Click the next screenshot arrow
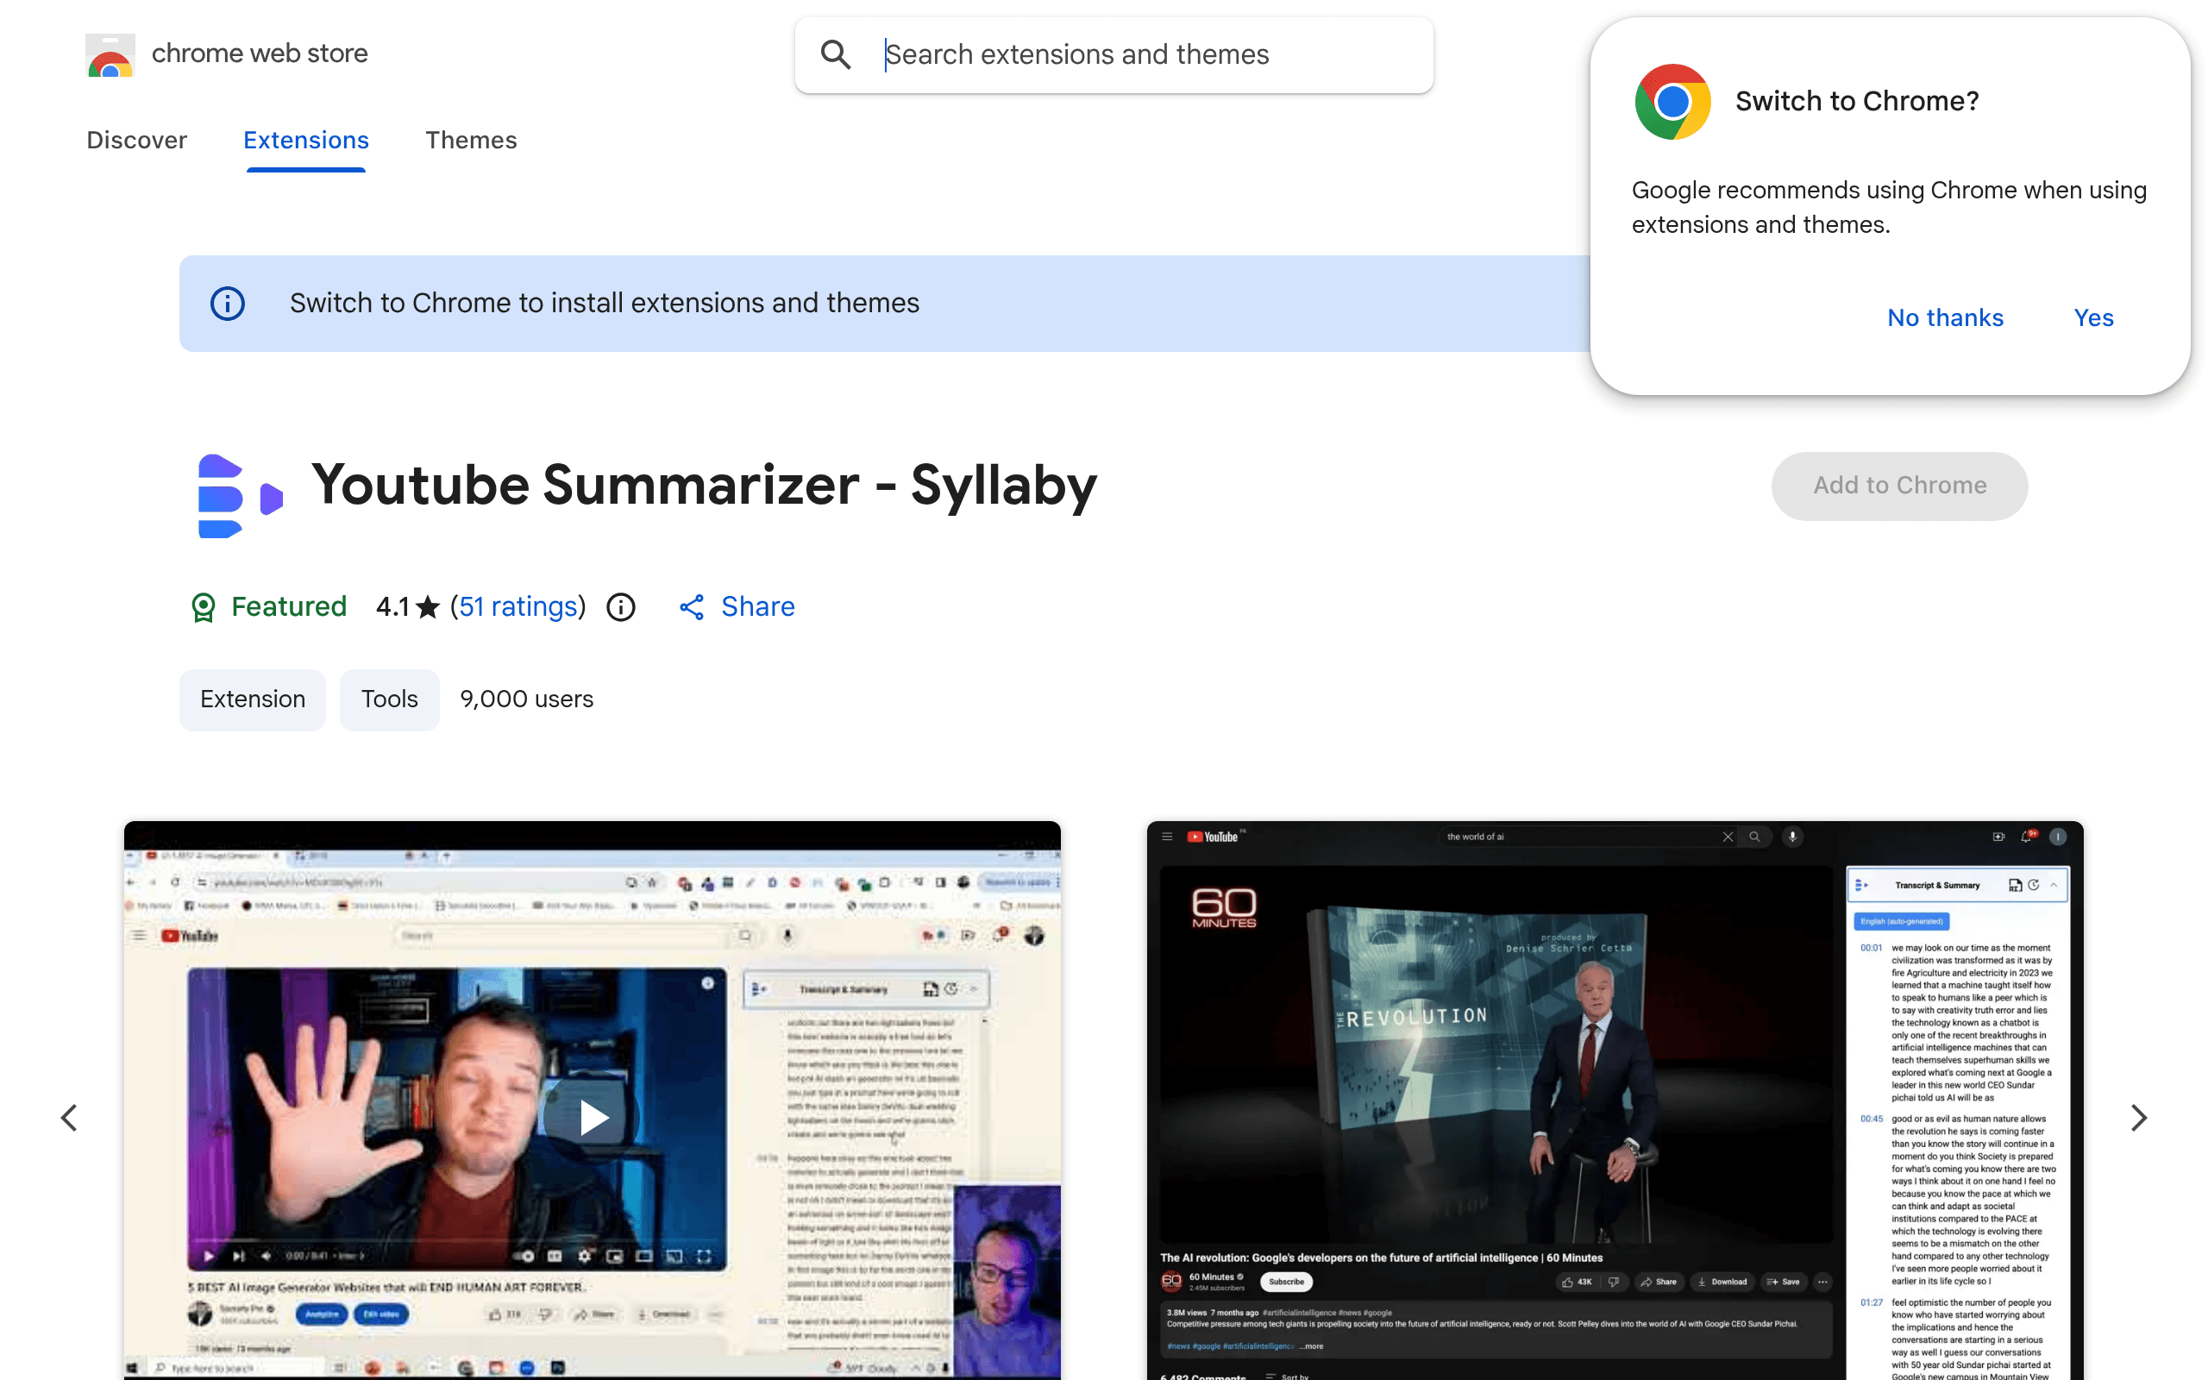 2139,1117
